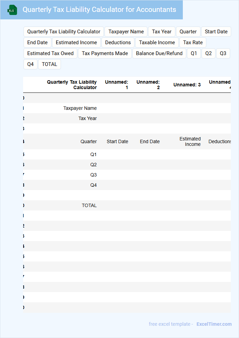Click the 'Quarter' cell in the table
The image size is (239, 338).
click(x=89, y=141)
